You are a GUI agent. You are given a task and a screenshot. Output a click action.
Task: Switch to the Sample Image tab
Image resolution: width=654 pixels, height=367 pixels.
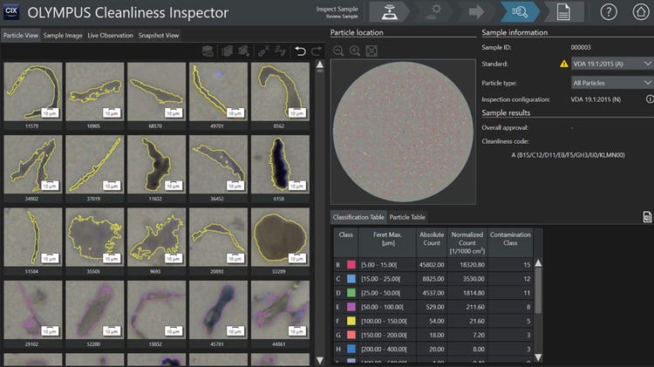(x=63, y=36)
